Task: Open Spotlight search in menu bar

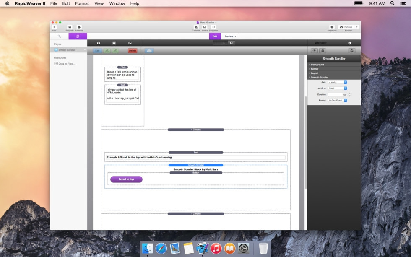Action: pos(393,3)
